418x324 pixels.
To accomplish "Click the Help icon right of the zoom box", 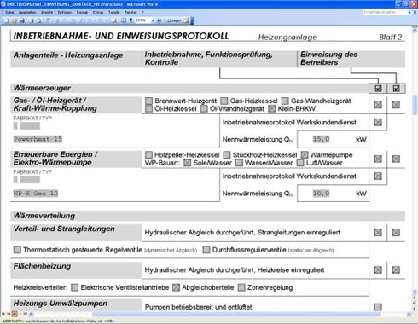I will [159, 20].
